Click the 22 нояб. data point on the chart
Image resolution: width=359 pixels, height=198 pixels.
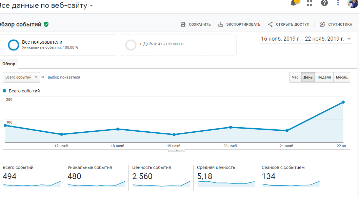tap(343, 102)
